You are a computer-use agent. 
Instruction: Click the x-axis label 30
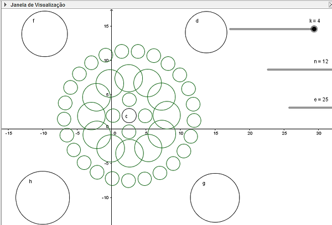[319, 133]
